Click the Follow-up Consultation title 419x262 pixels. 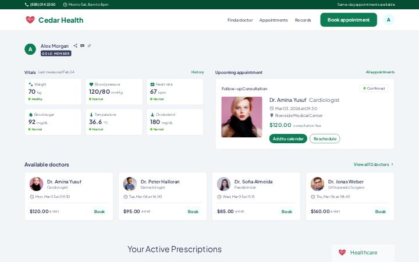click(x=244, y=88)
